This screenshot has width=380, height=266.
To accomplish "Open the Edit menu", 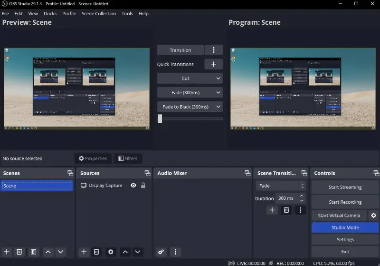I will click(x=19, y=14).
